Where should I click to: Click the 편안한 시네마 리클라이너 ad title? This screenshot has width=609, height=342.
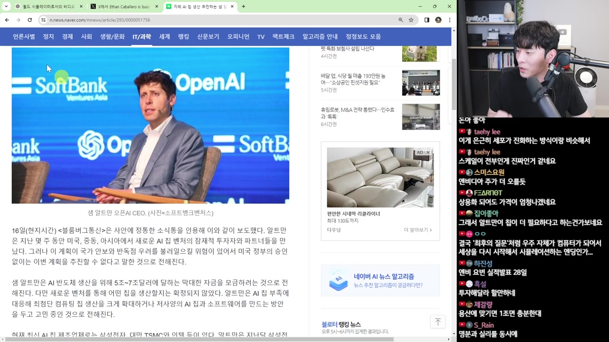tap(354, 214)
